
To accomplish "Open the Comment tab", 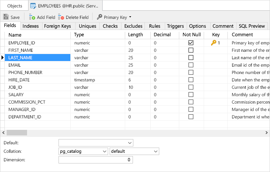I will click(223, 26).
